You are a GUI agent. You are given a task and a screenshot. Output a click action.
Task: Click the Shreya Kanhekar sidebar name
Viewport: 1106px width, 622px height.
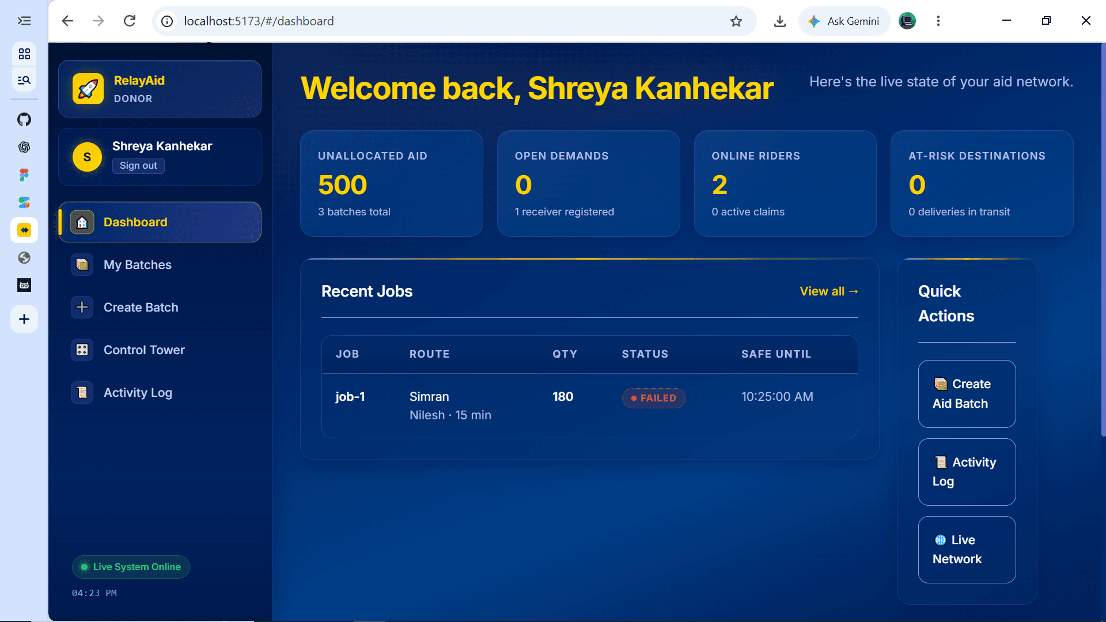click(x=162, y=146)
